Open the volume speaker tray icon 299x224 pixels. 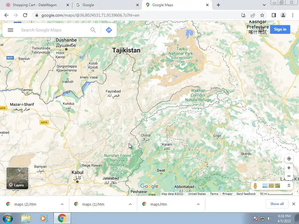(269, 218)
